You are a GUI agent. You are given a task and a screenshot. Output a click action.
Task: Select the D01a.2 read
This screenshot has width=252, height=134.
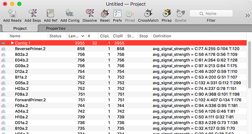[x=123, y=123]
